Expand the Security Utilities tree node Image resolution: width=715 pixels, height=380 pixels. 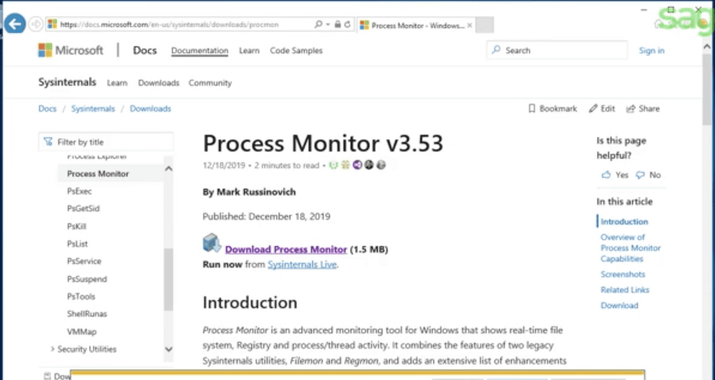pos(53,349)
